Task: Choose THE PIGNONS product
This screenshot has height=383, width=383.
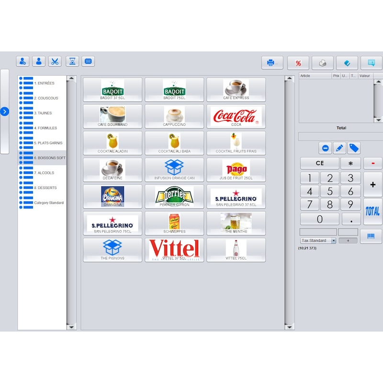Action: pos(113,250)
